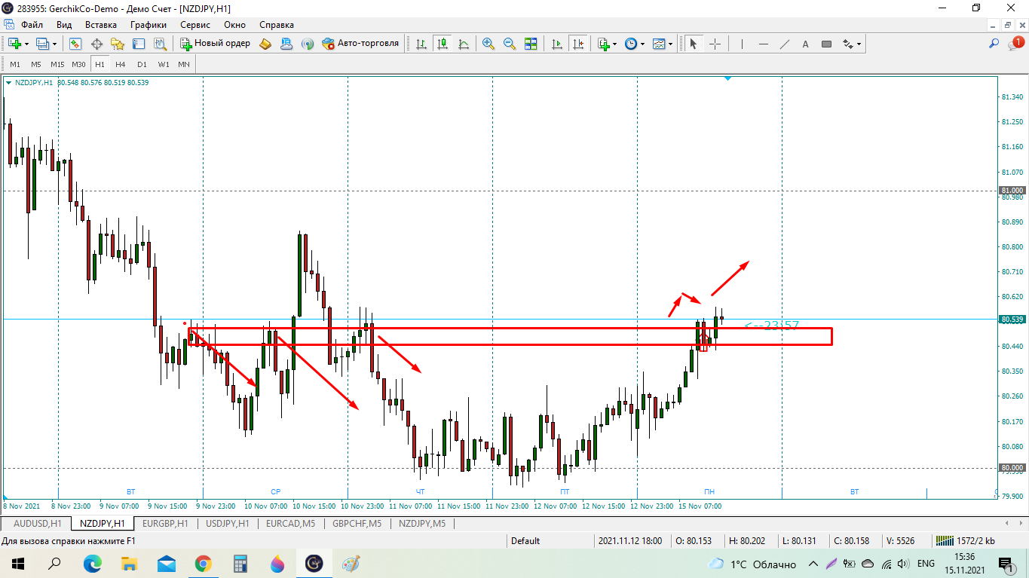Switch to the EURGBP,H1 chart tab
Image resolution: width=1029 pixels, height=578 pixels.
[165, 523]
